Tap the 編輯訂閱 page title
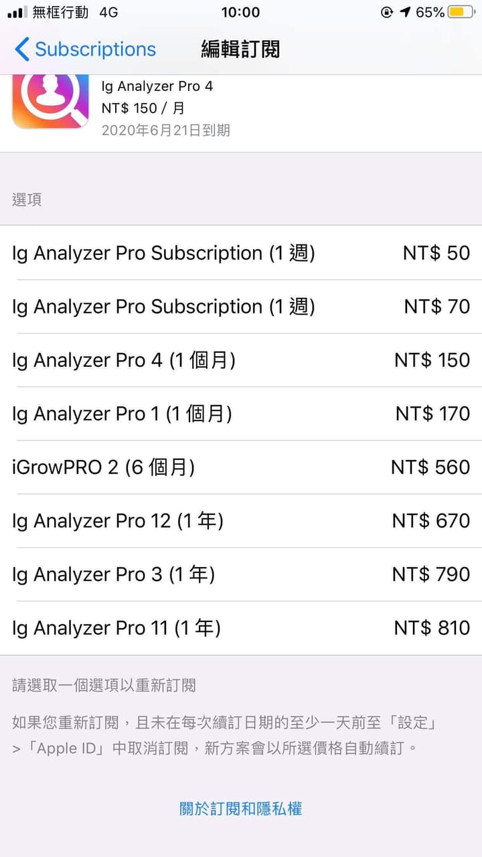 click(x=240, y=49)
